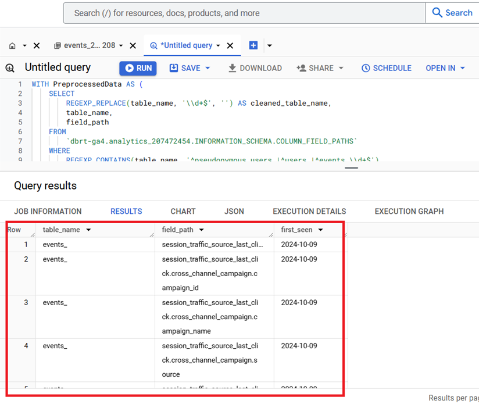
Task: Open the events_2... 208 tab dropdown
Action: point(121,46)
